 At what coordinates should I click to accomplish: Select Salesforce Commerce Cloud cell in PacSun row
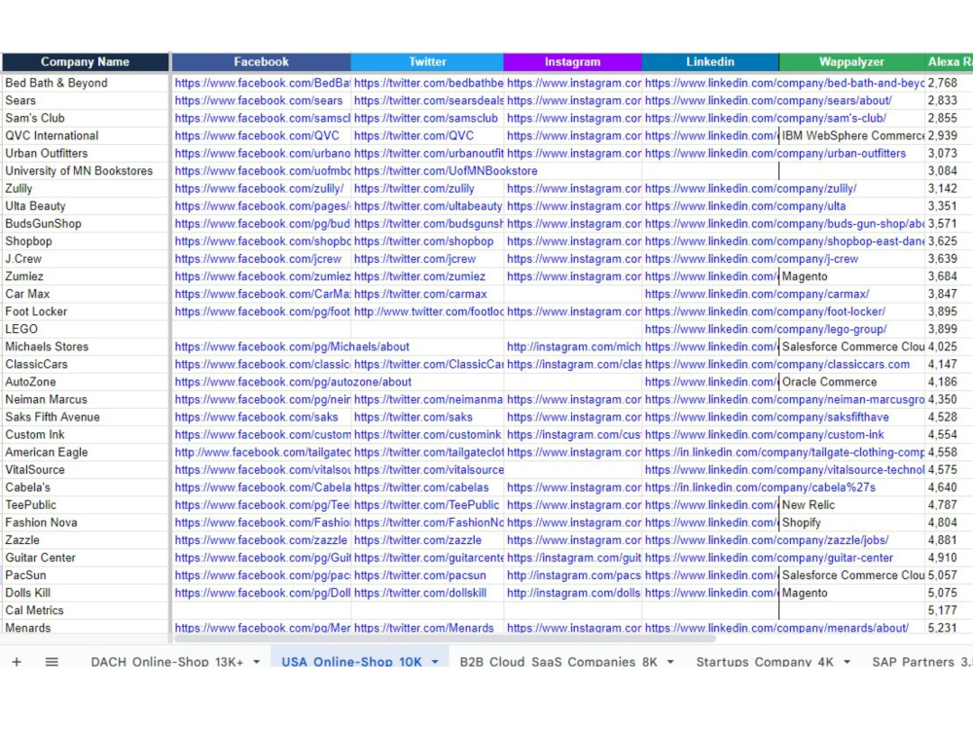852,575
